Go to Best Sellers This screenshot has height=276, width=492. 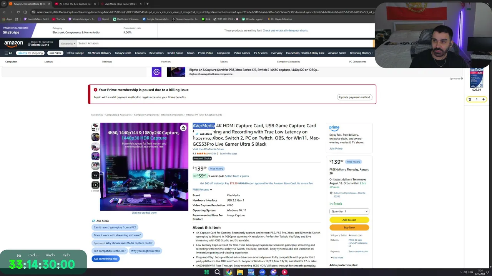156,53
